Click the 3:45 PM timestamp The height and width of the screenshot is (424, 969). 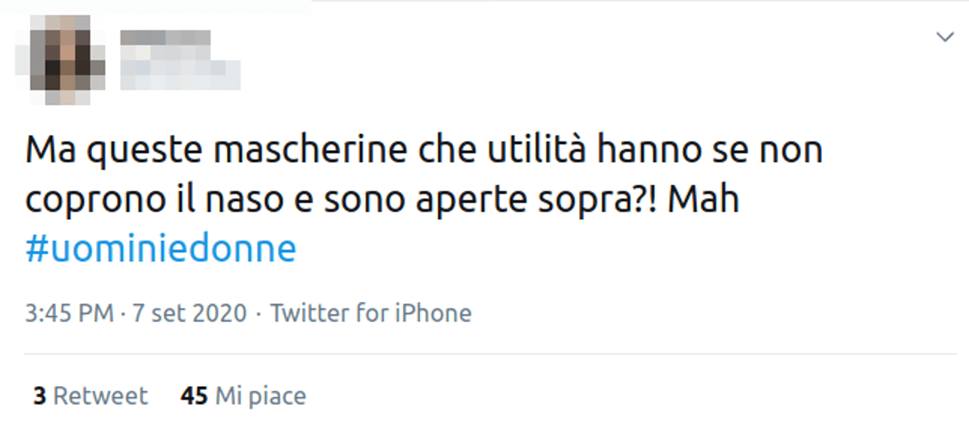pos(69,313)
